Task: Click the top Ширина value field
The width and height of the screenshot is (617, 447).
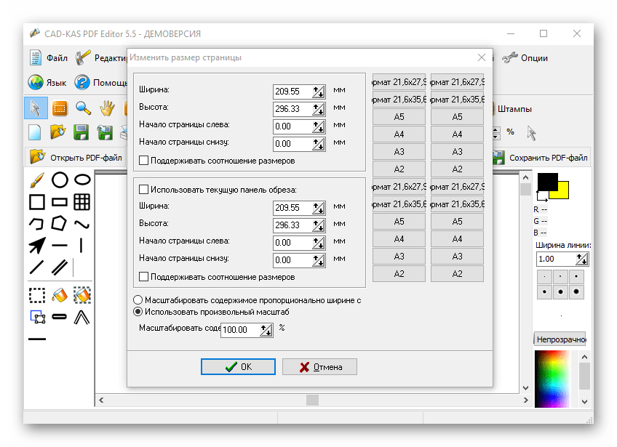Action: (x=293, y=92)
